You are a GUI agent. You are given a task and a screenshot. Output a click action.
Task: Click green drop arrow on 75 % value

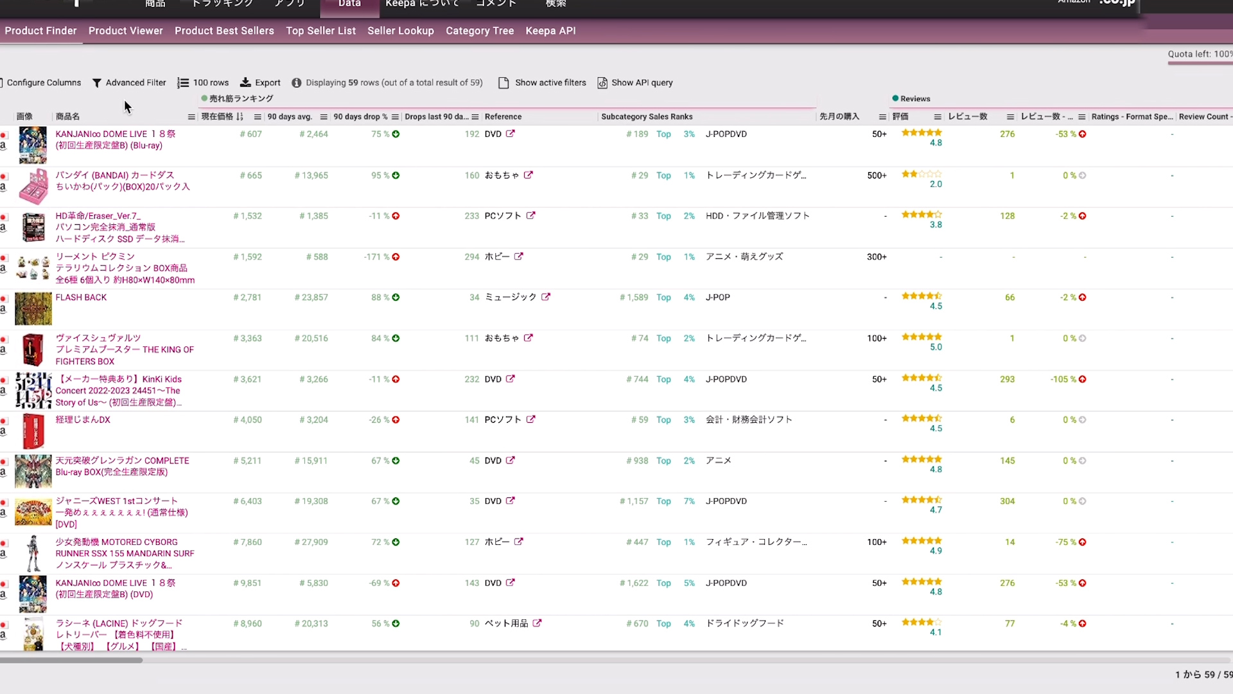[x=396, y=134]
